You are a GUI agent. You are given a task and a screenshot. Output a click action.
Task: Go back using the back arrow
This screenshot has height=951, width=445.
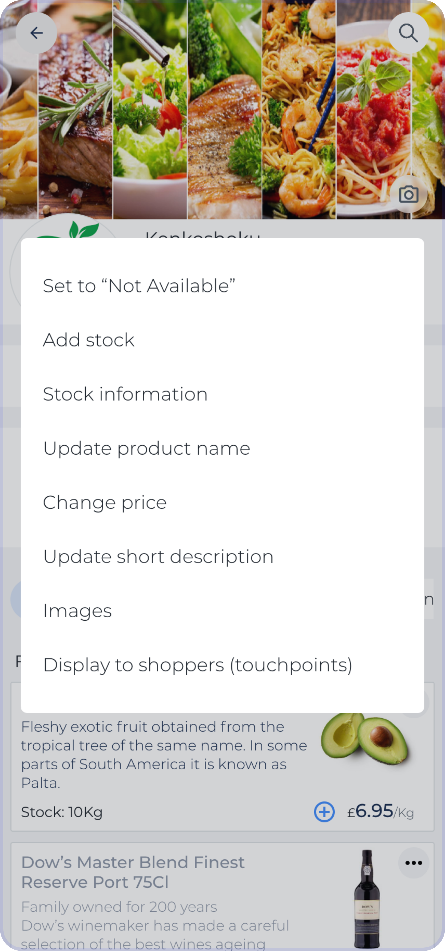tap(36, 33)
